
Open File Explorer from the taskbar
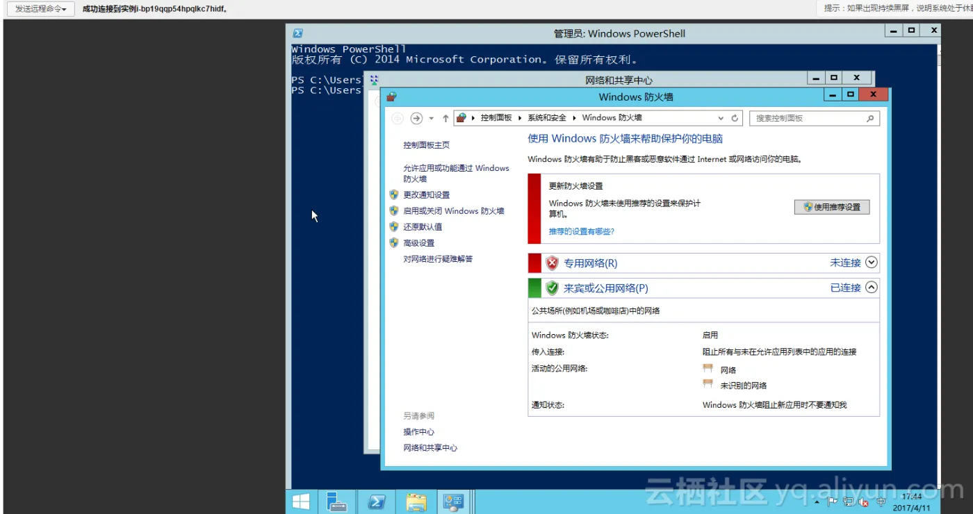[416, 501]
